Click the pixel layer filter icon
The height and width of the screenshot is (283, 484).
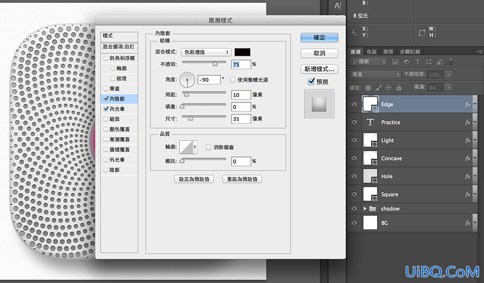pyautogui.click(x=395, y=62)
